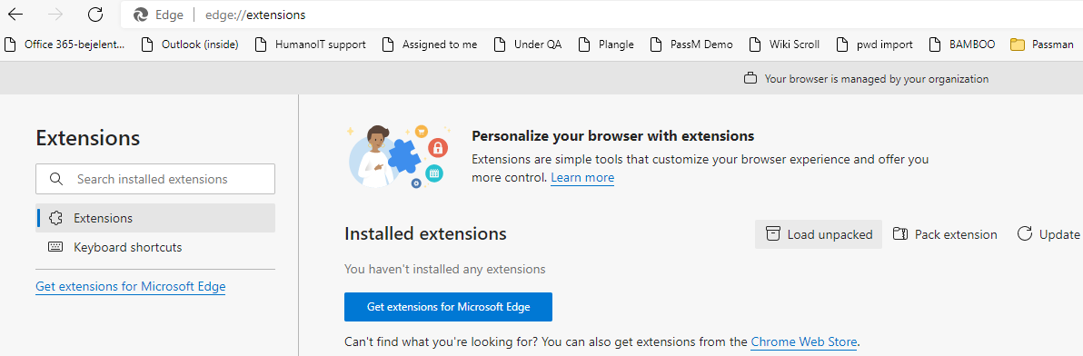Click page icon of BAMBOO bookmark
1083x356 pixels.
pos(935,44)
